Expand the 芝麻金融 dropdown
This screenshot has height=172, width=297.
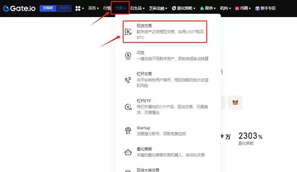pyautogui.click(x=158, y=8)
